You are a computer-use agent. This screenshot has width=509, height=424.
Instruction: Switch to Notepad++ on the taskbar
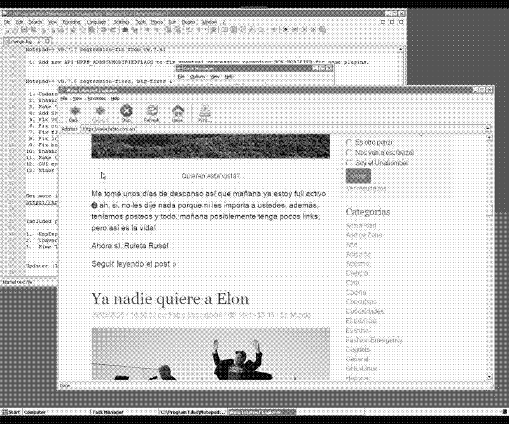point(193,412)
